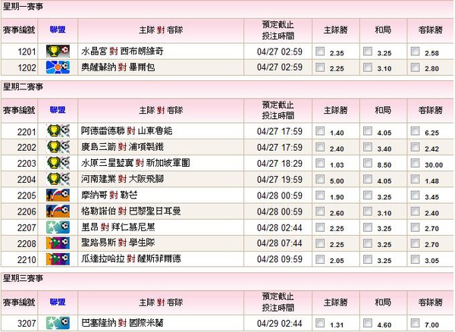Tick home win 5.00 checkbox for match 2204
Viewport: 455px width, 332px height.
[320, 179]
